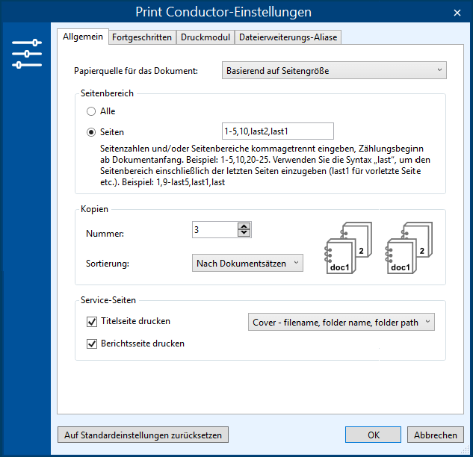Screen dimensions: 473x457
Task: Open the Dateierweiterungs-Aliase tab
Action: [x=288, y=37]
